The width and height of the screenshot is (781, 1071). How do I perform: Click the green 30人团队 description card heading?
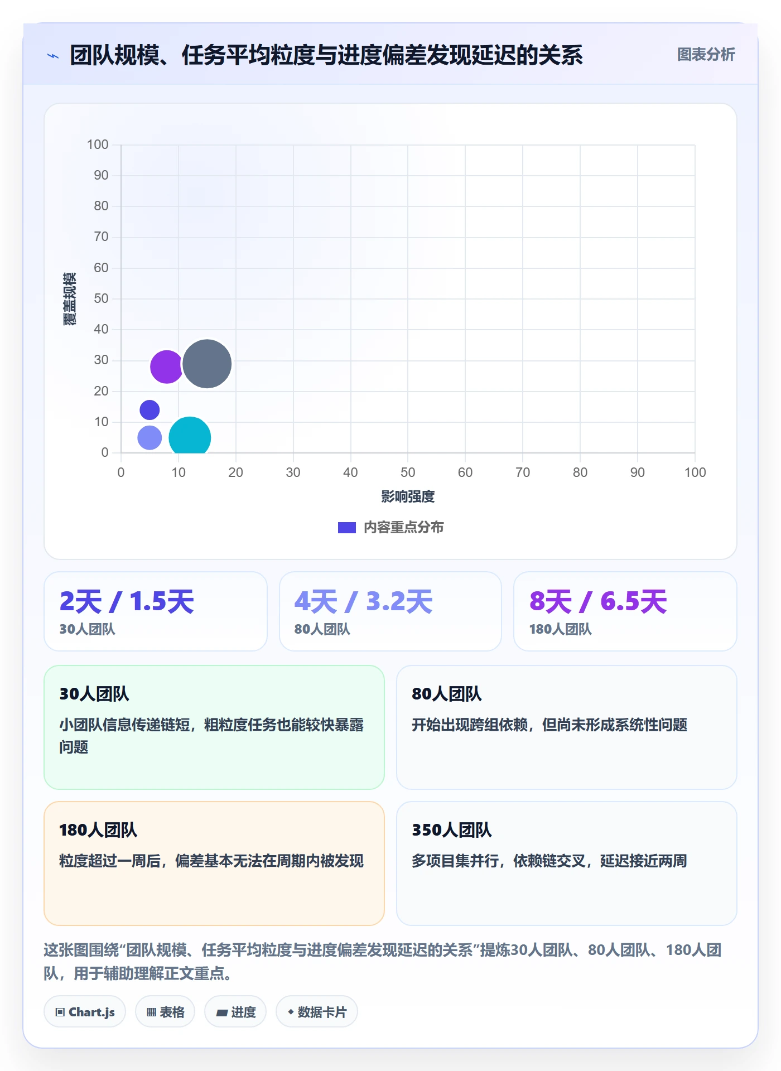click(94, 694)
